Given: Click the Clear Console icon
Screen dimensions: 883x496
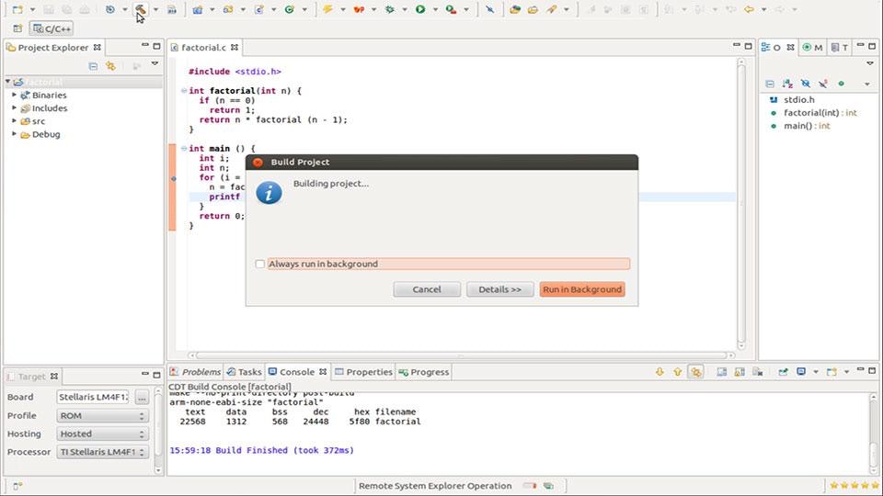Looking at the screenshot, I should (757, 372).
